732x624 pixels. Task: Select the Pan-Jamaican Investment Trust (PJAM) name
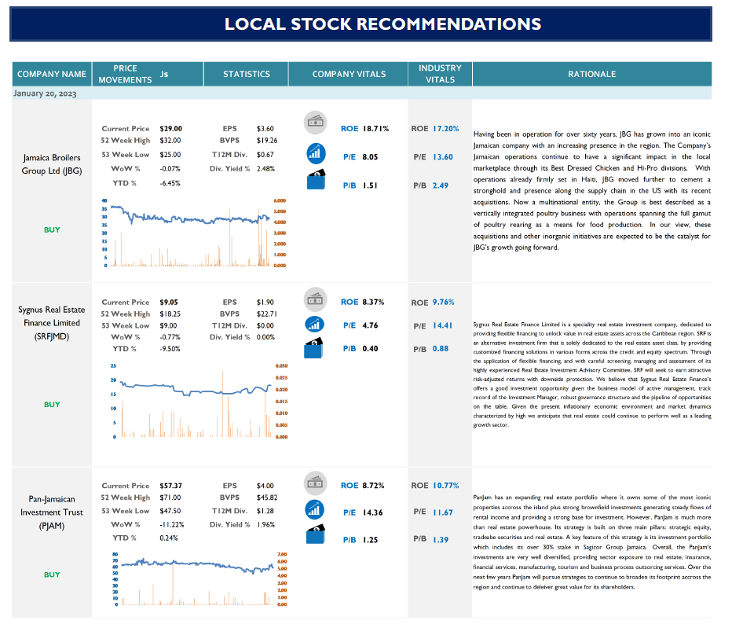(x=52, y=512)
